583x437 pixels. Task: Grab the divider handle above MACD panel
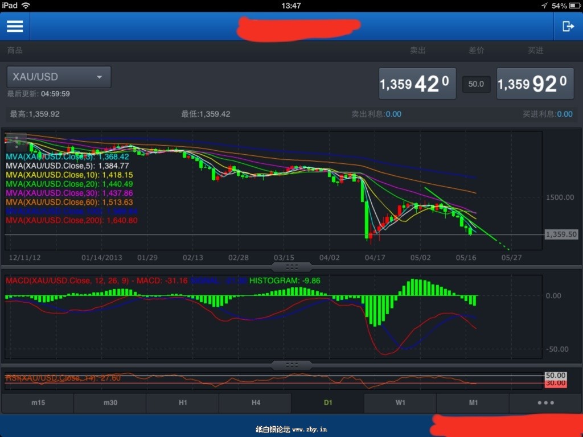click(291, 266)
